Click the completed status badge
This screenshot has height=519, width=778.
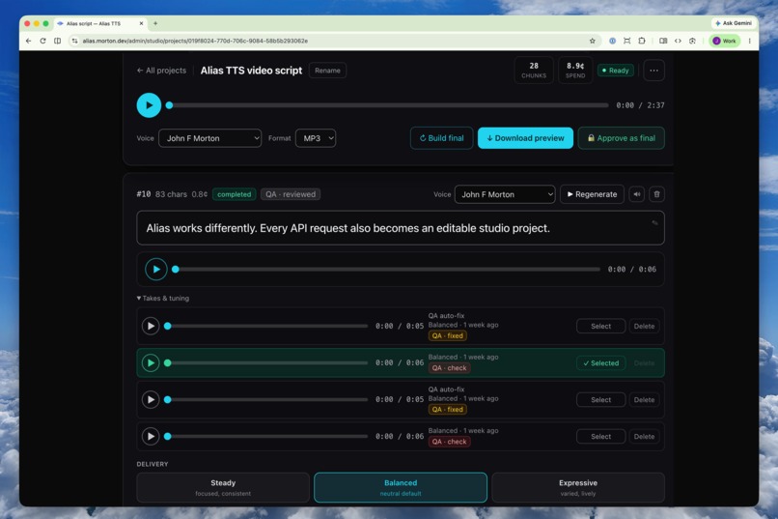235,194
